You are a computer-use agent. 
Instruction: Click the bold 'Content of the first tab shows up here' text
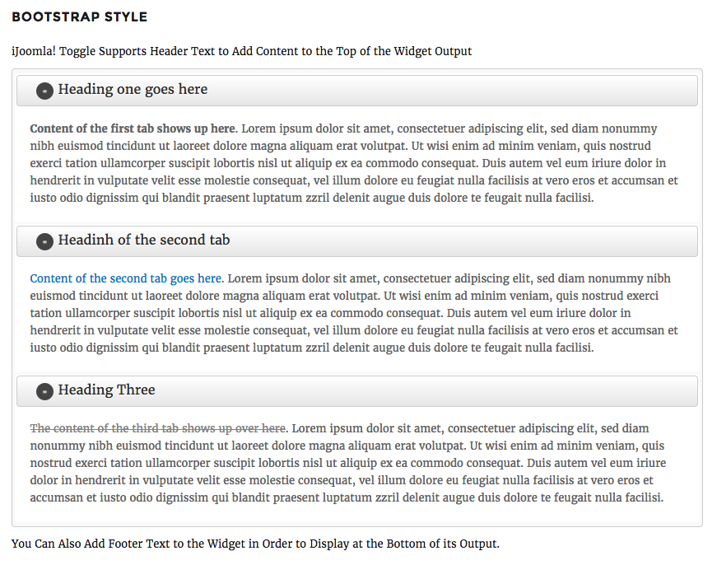coord(133,128)
